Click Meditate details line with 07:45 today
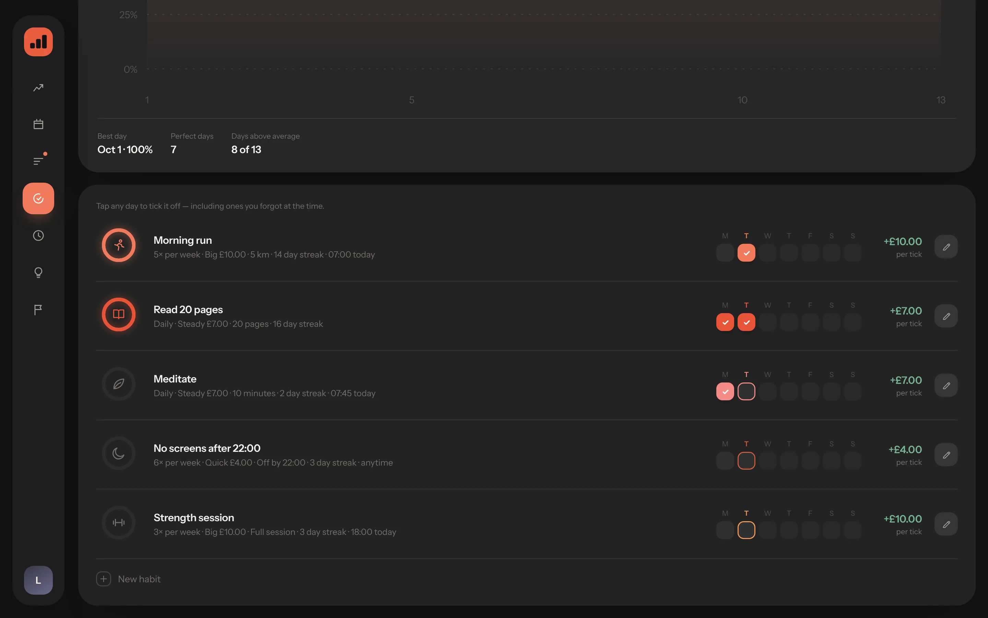 (x=264, y=393)
